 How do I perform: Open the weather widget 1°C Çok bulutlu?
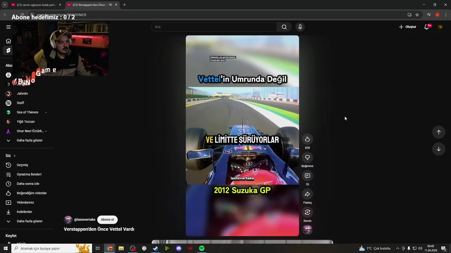click(x=375, y=248)
